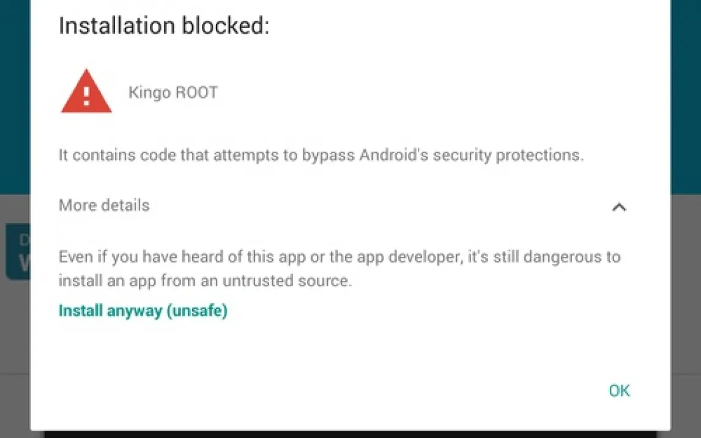Click the untrusted source explanation paragraph

339,269
